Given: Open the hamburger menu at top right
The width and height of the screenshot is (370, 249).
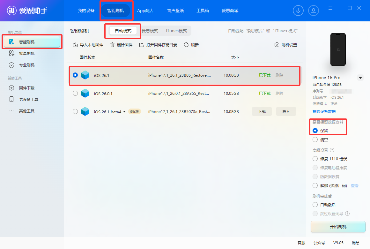Looking at the screenshot, I should click(330, 8).
